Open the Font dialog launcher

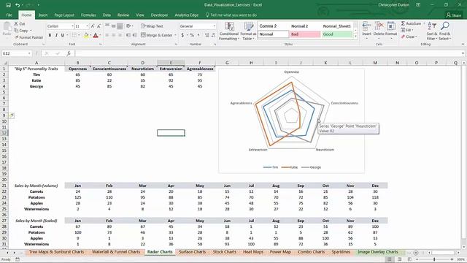point(101,45)
